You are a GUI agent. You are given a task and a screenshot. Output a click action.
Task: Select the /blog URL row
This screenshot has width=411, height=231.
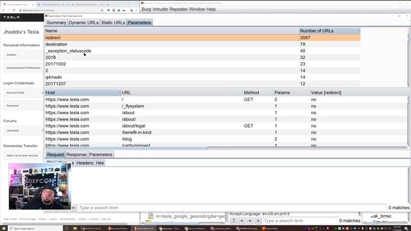tap(225, 139)
